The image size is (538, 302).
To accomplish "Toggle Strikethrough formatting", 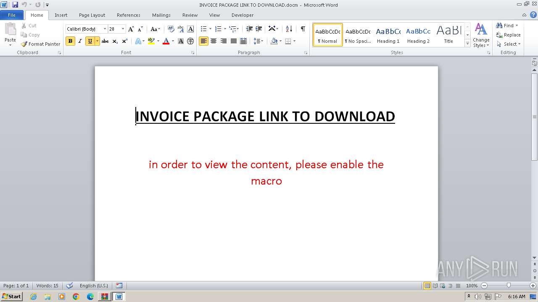I will click(x=105, y=41).
